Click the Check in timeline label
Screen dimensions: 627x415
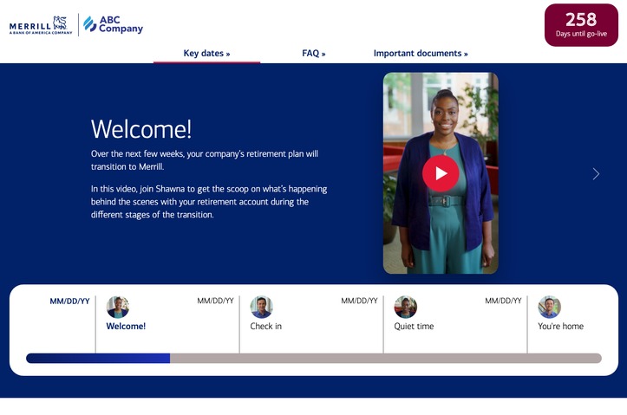tap(266, 327)
